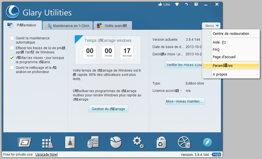
Task: Open the skin shirt icon
Action: (x=177, y=4)
